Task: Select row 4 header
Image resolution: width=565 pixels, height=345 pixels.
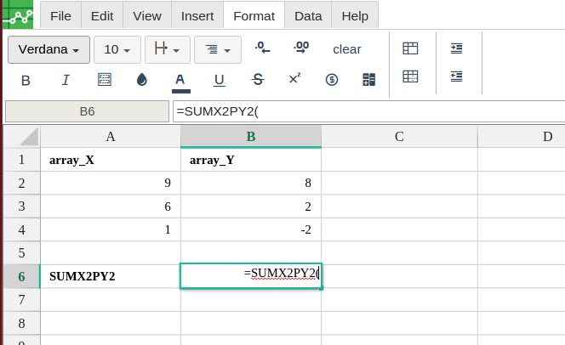Action: pos(22,230)
